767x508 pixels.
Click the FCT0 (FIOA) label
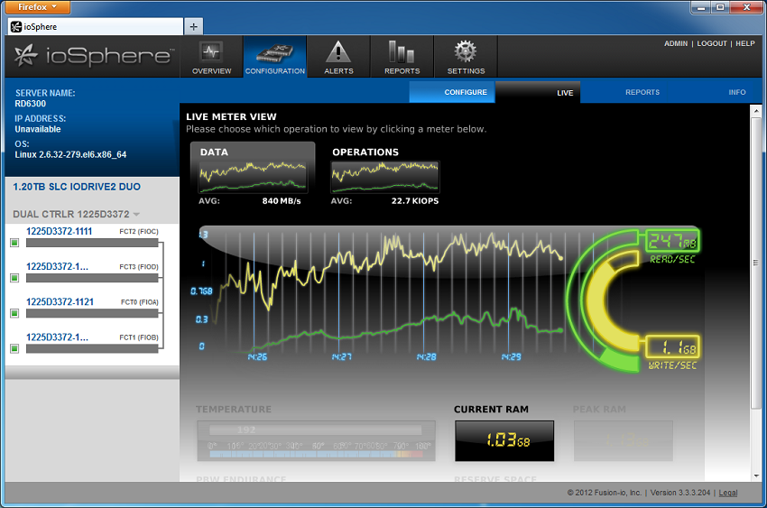coord(139,302)
